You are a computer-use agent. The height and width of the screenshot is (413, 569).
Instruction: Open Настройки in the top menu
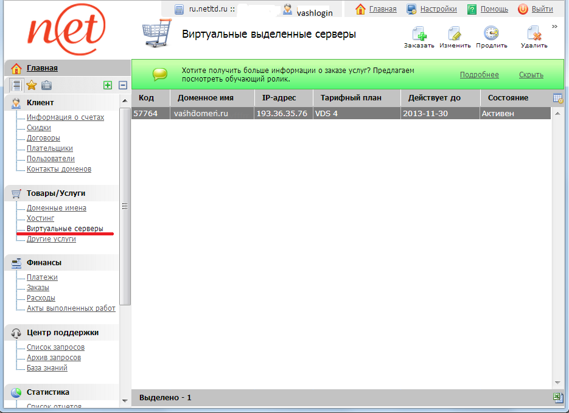(438, 9)
